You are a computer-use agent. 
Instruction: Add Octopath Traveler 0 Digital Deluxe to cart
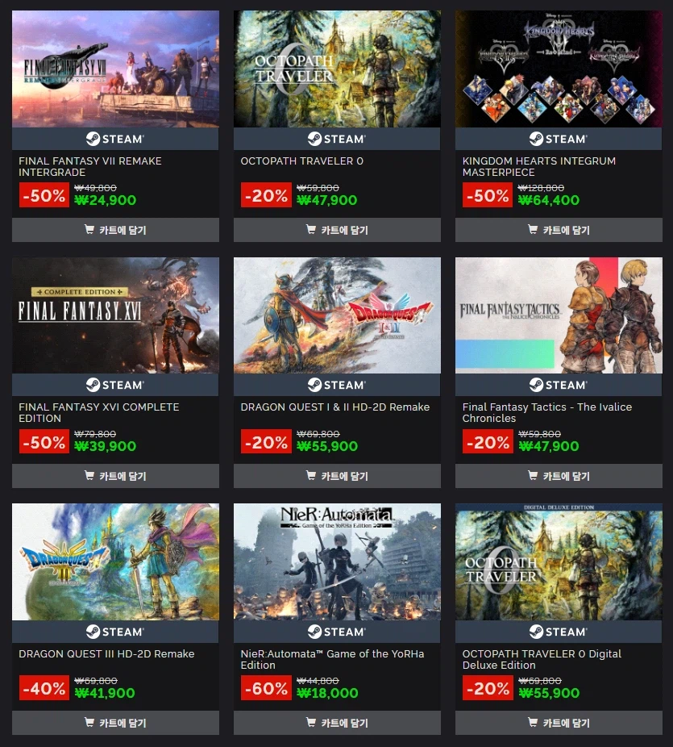tap(559, 723)
